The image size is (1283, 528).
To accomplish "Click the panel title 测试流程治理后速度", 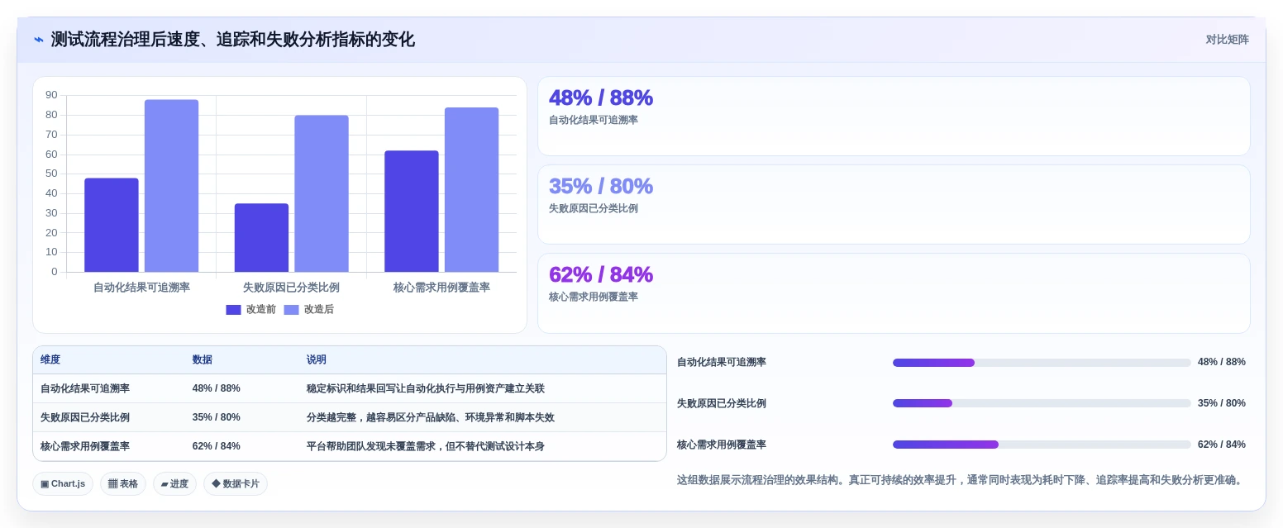I will [233, 40].
